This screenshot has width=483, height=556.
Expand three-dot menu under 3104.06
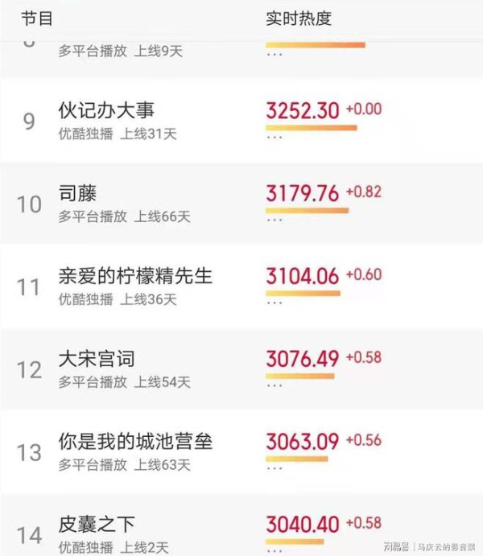click(275, 303)
